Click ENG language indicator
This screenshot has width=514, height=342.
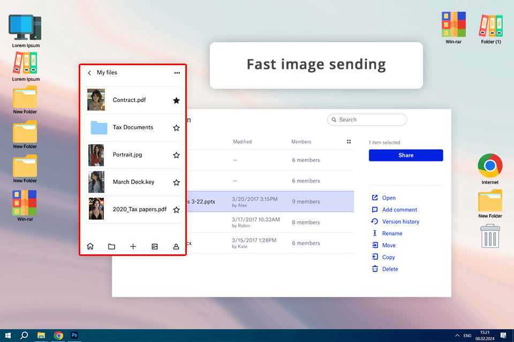coord(467,336)
